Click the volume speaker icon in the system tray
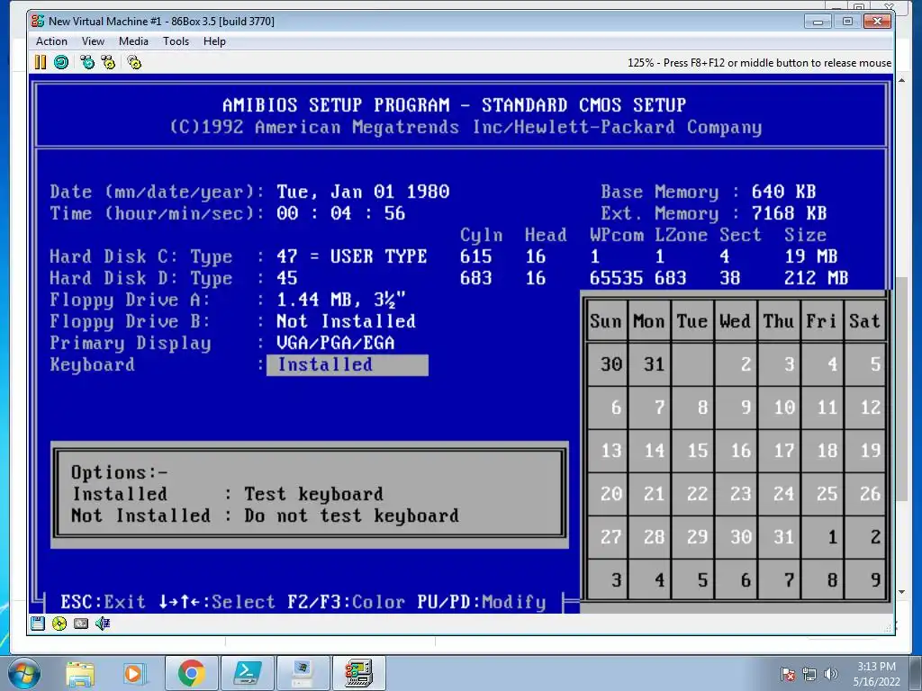 coord(831,674)
